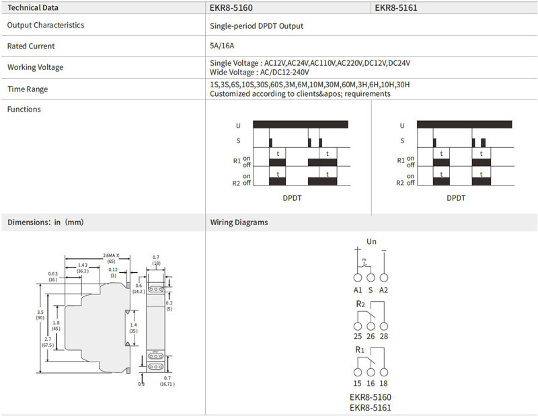Click the 2.7 (67.5) dimension label
The image size is (538, 416).
coord(48,342)
